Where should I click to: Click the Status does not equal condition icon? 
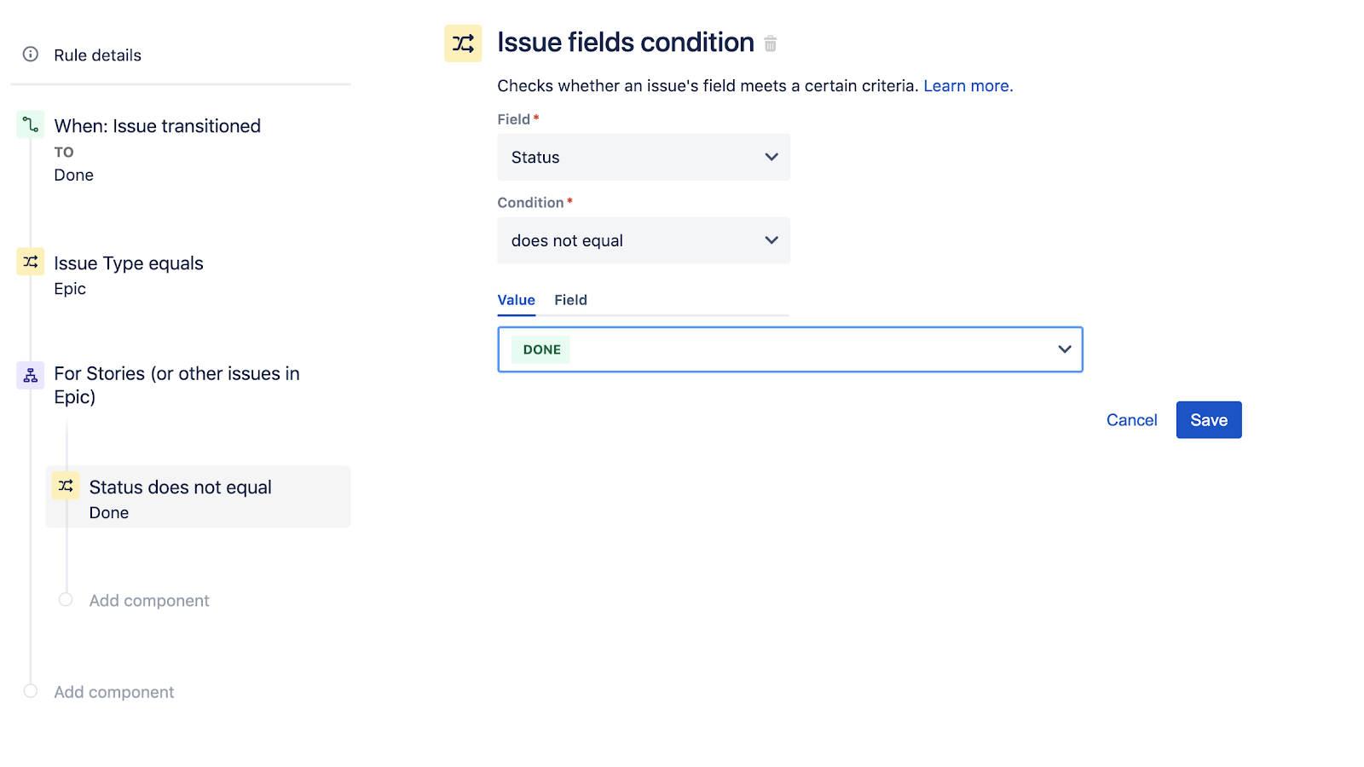tap(65, 486)
